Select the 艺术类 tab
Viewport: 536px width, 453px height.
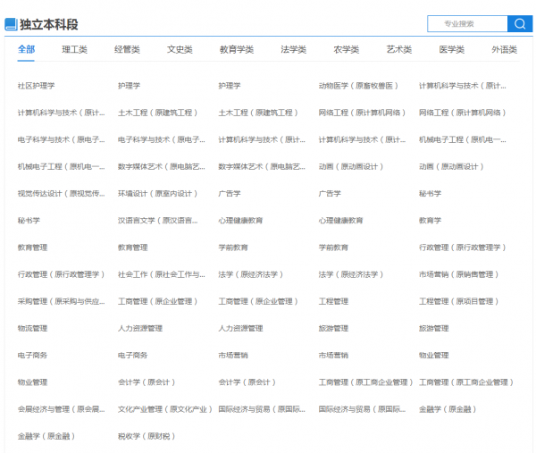[399, 49]
